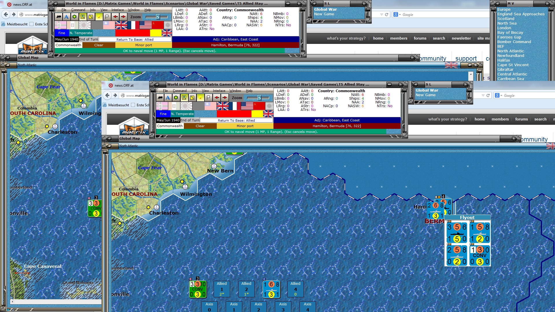This screenshot has height=312, width=555.
Task: Open the address history dropdown in lower browser
Action: (x=483, y=95)
